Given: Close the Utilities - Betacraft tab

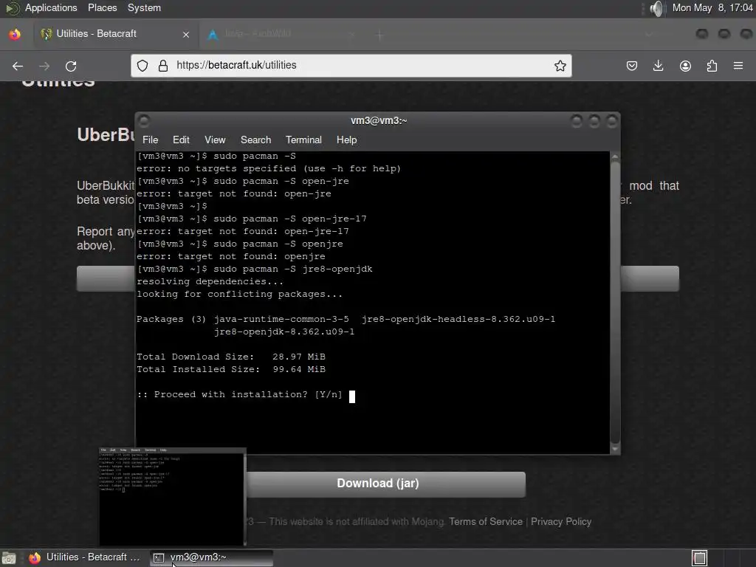Looking at the screenshot, I should [x=185, y=34].
